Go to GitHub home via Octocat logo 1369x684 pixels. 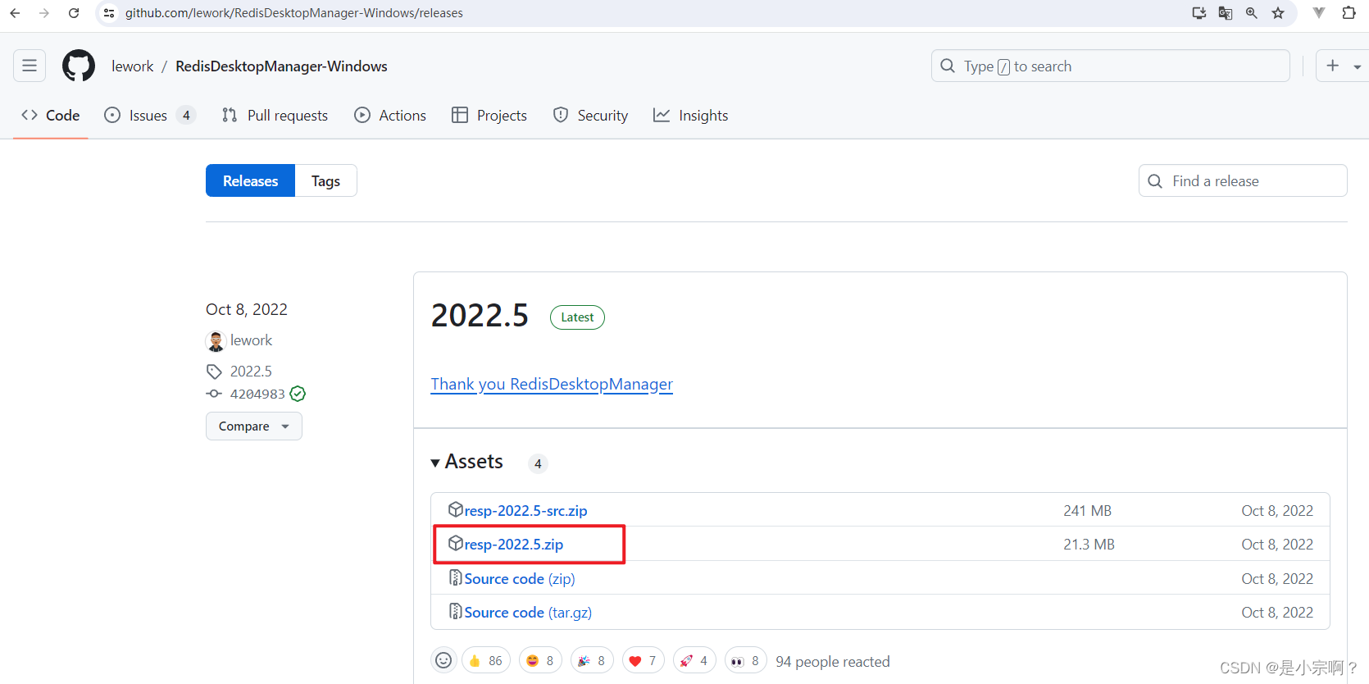(79, 66)
